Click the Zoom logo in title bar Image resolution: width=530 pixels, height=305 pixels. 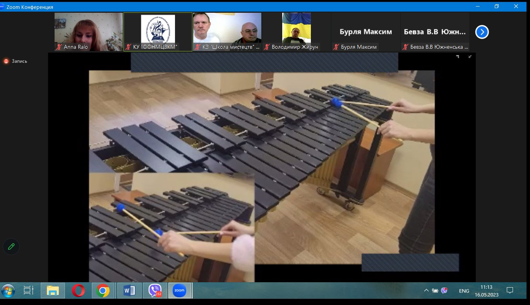pyautogui.click(x=2, y=7)
